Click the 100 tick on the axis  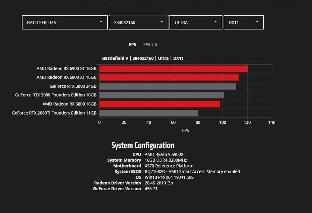(222, 122)
